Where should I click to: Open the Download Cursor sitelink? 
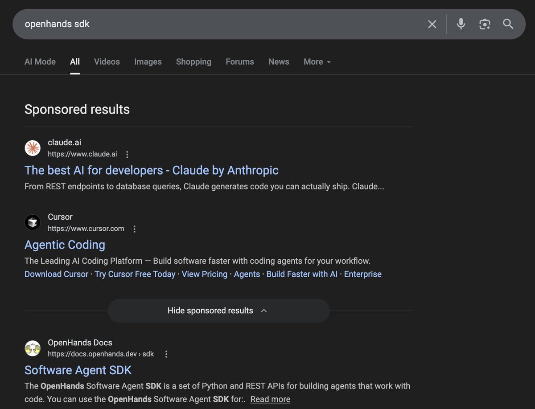click(x=57, y=274)
